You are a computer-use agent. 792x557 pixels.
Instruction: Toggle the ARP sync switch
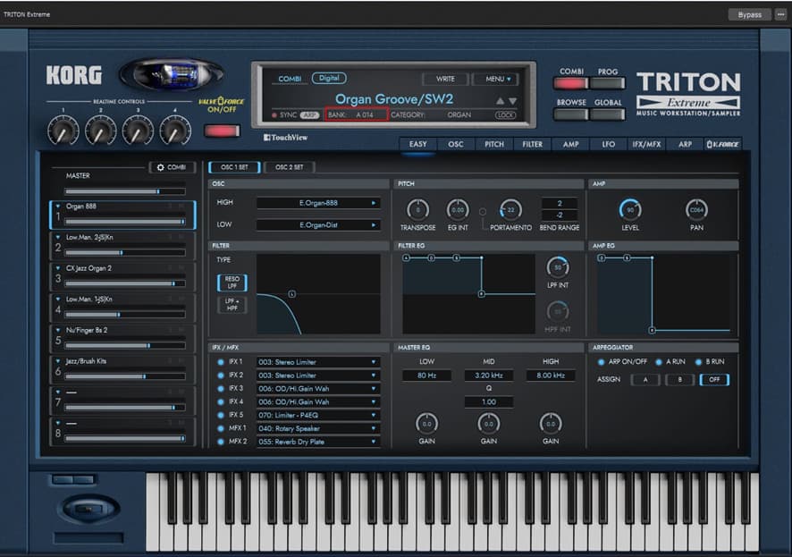pos(310,115)
